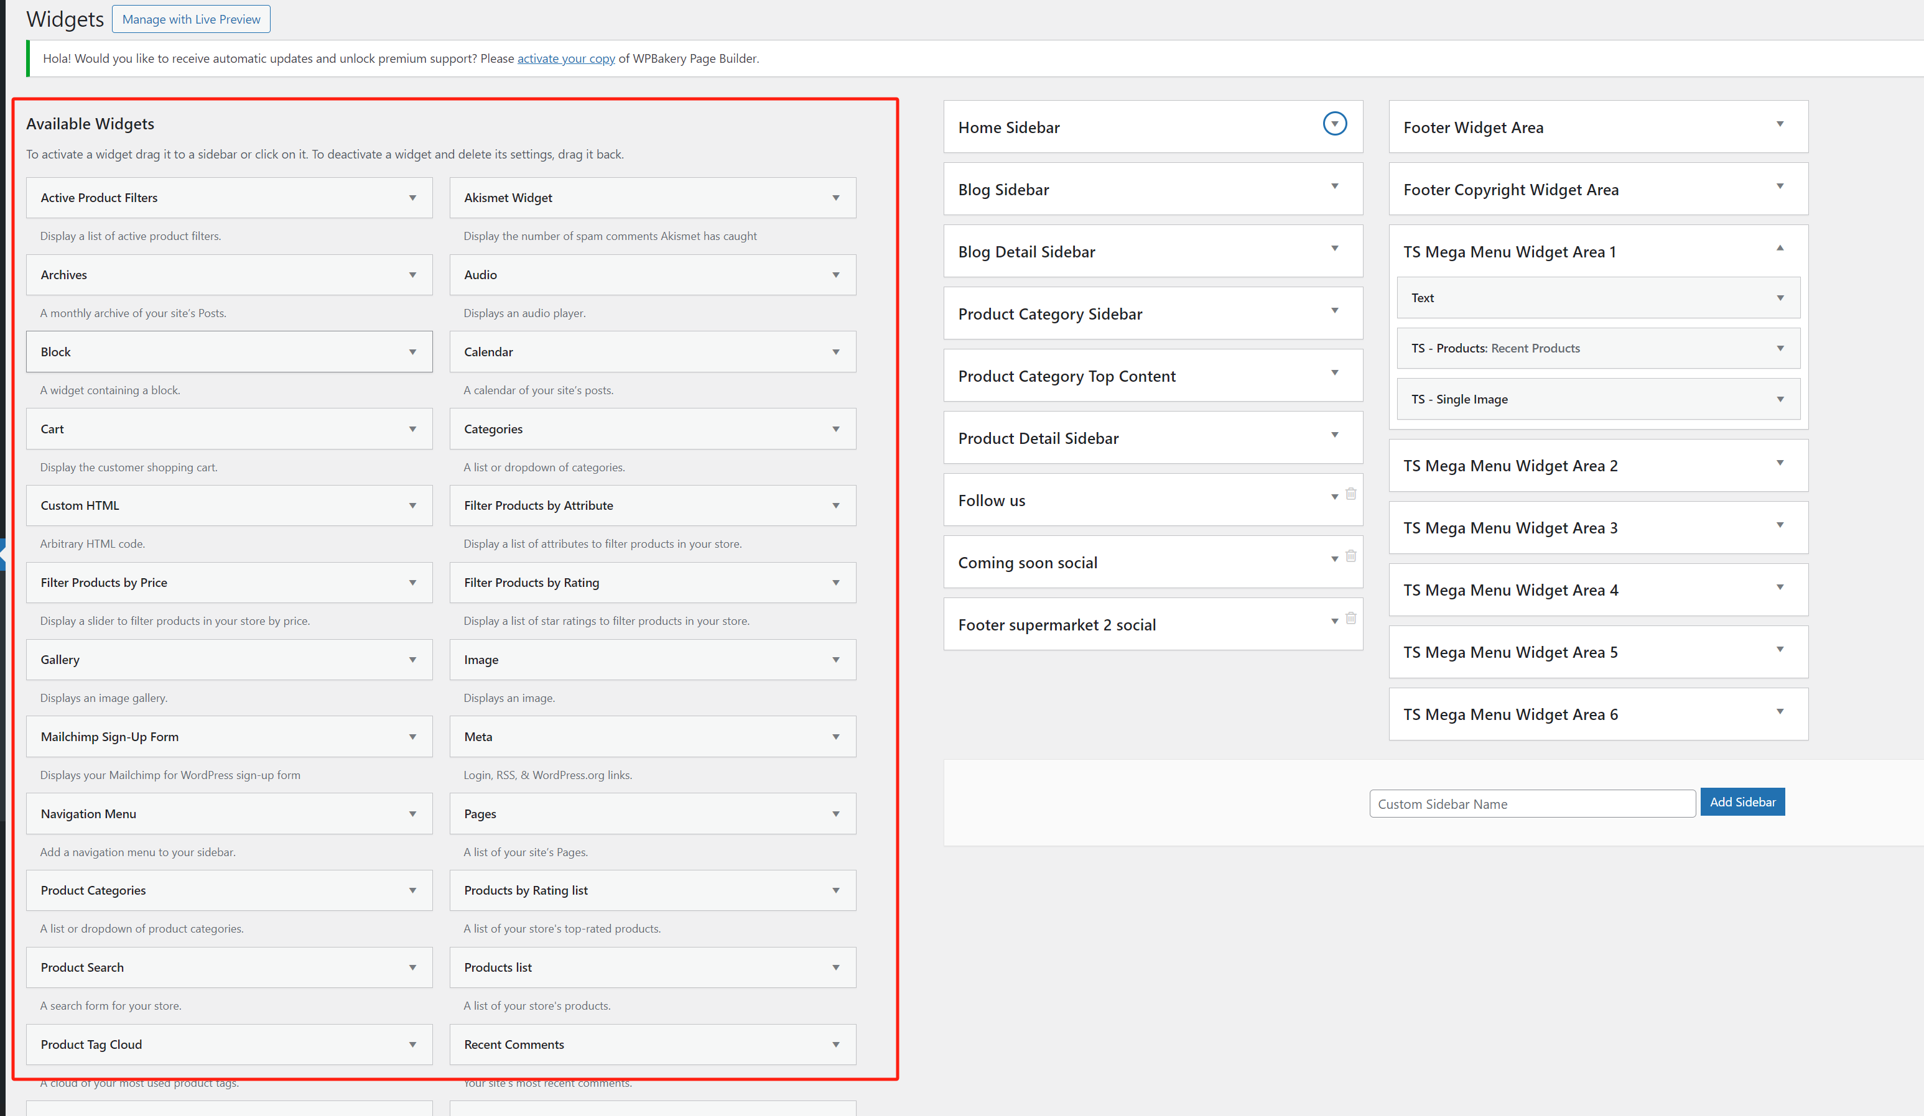Remove Footer supermarket 2 social sidebar
1924x1116 pixels.
coord(1350,618)
